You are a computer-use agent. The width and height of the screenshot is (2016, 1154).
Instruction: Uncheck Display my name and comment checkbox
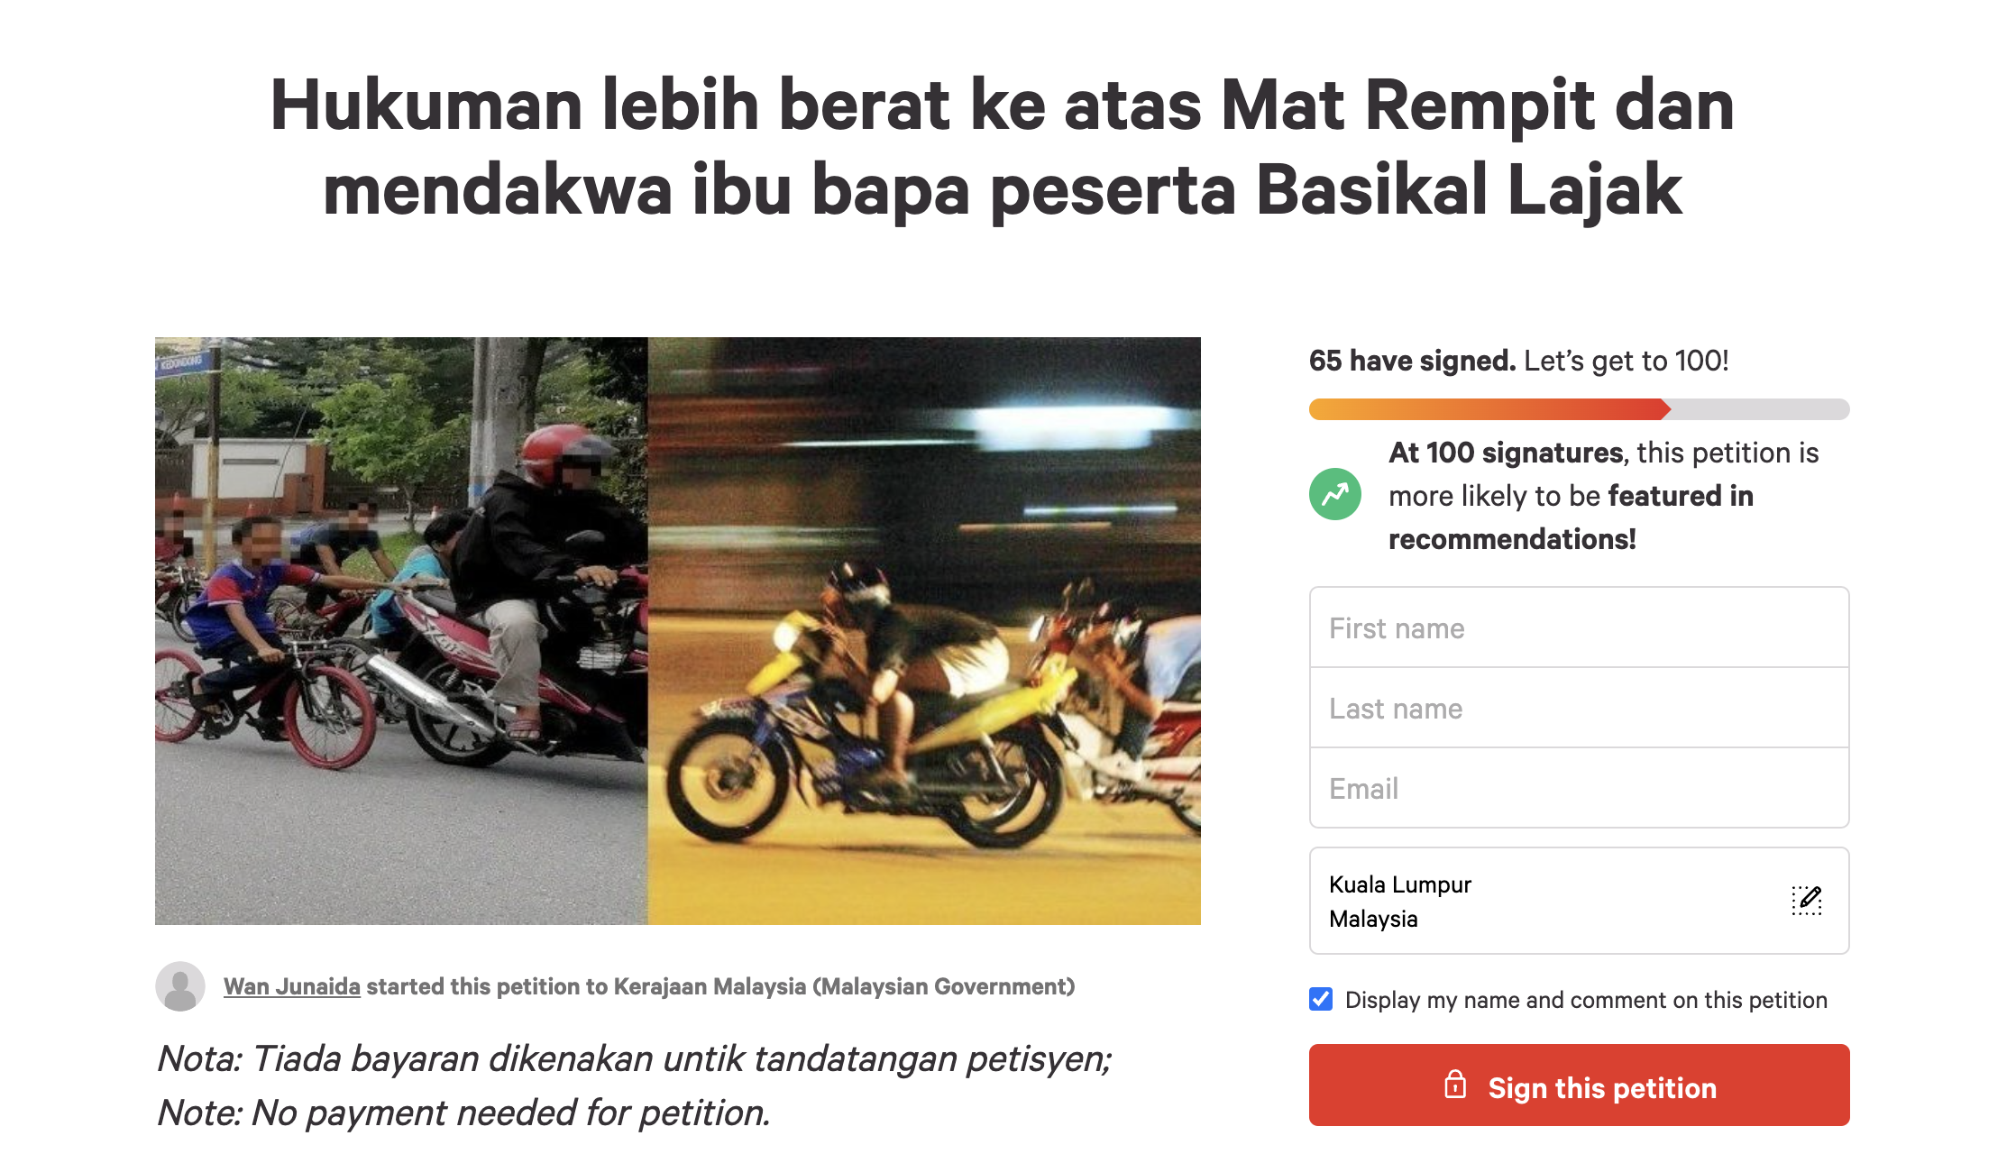(1321, 999)
